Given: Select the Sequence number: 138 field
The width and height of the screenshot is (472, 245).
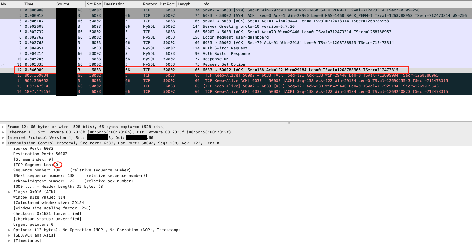Looking at the screenshot, I should (x=72, y=170).
